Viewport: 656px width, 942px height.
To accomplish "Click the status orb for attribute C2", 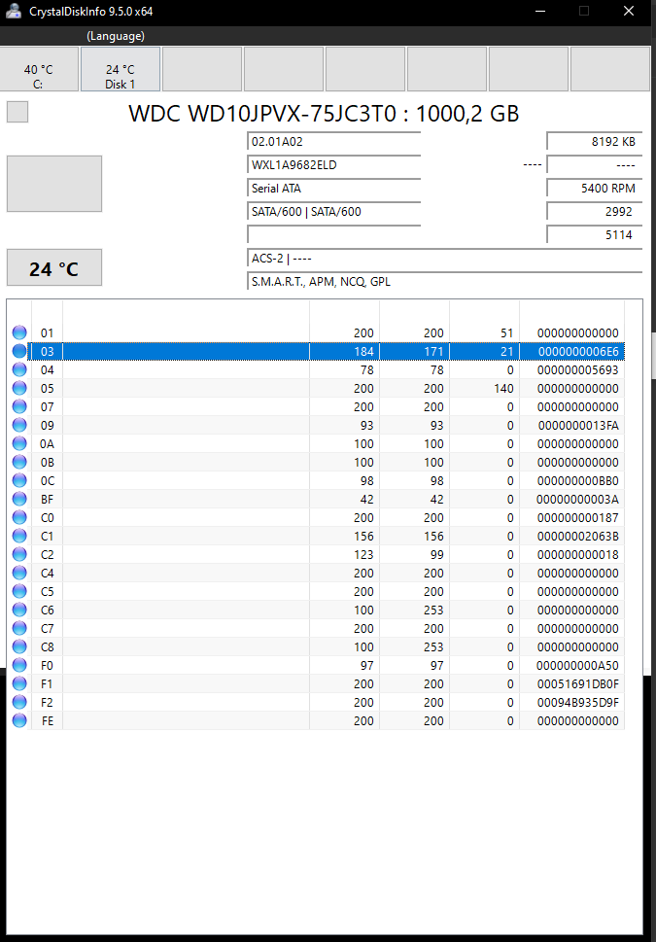I will [x=19, y=554].
